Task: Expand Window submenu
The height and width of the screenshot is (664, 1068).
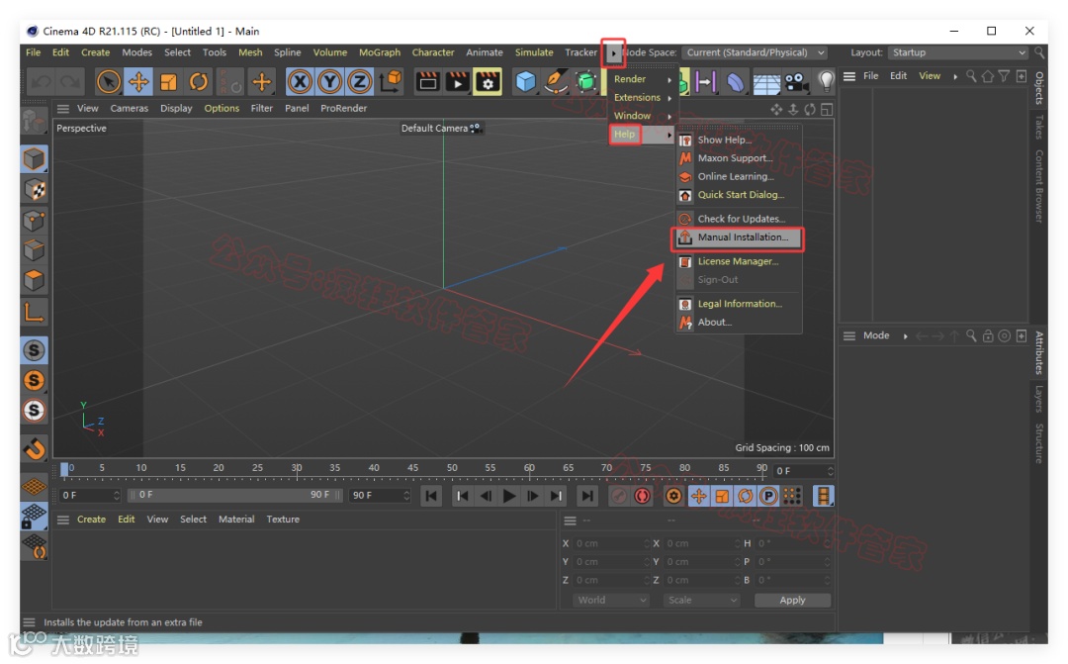Action: [x=642, y=116]
